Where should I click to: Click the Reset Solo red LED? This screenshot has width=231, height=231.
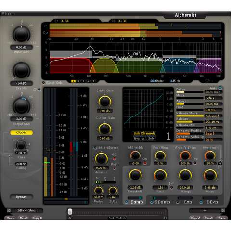tap(43, 83)
